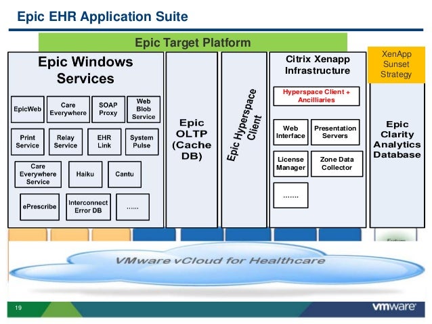Click the Web Interface box

[290, 132]
